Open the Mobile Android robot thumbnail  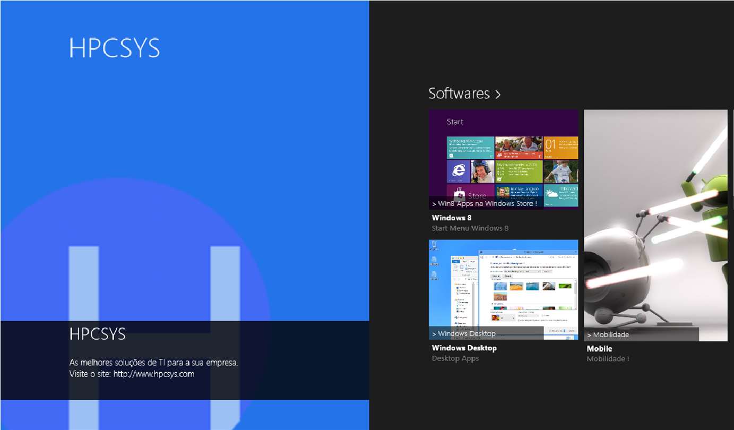[655, 225]
